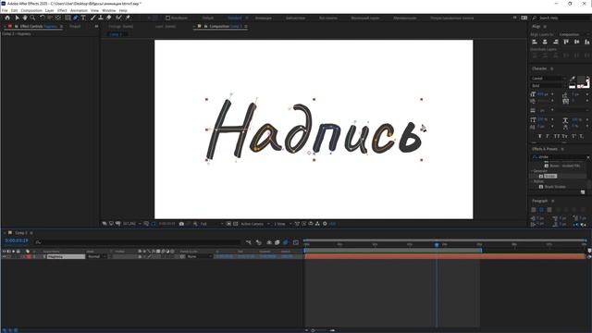Select the Hand tool
The image size is (592, 333).
point(25,18)
